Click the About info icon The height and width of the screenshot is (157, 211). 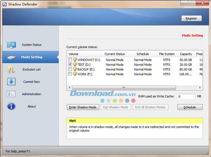tap(11, 106)
